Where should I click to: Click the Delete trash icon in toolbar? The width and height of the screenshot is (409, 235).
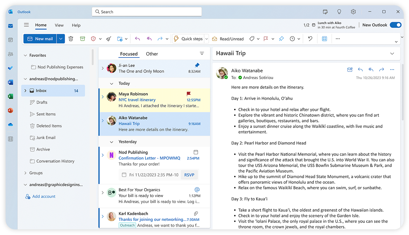point(71,39)
